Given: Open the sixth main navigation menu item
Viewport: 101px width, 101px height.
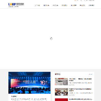Looking at the screenshot, I should [x=82, y=5].
